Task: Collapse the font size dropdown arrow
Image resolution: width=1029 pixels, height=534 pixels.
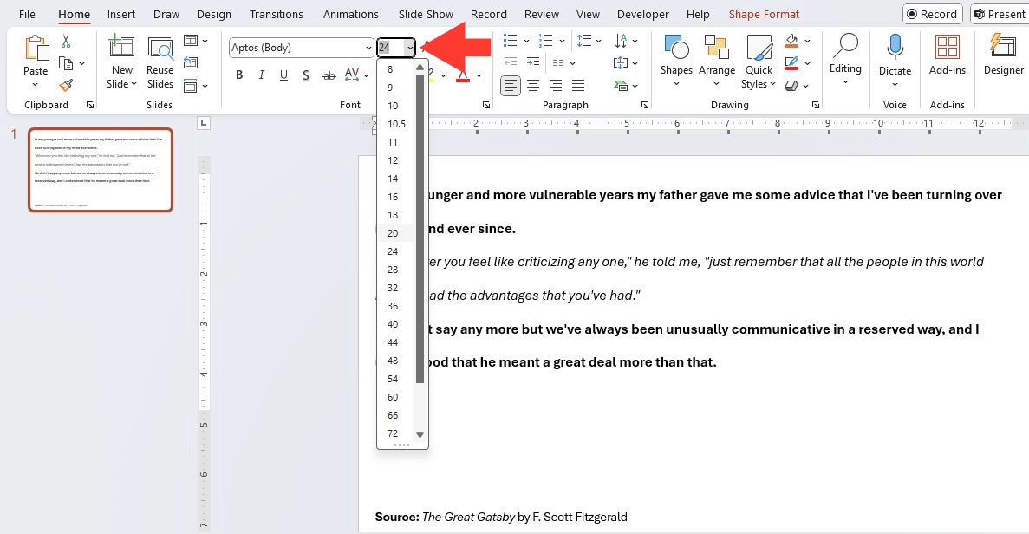Action: pos(409,48)
